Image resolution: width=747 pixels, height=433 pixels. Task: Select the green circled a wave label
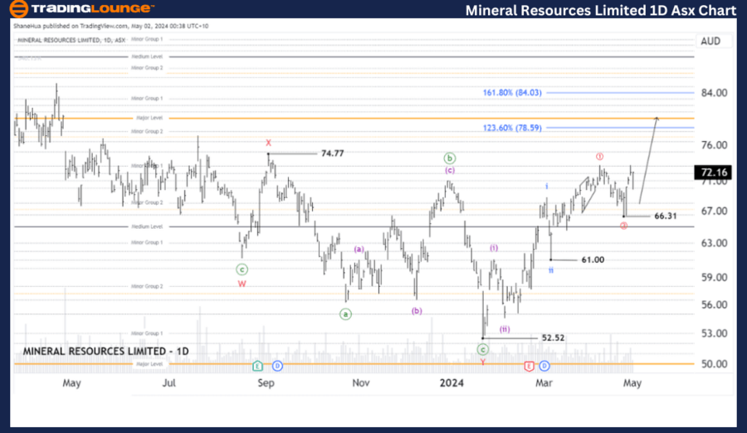(345, 314)
